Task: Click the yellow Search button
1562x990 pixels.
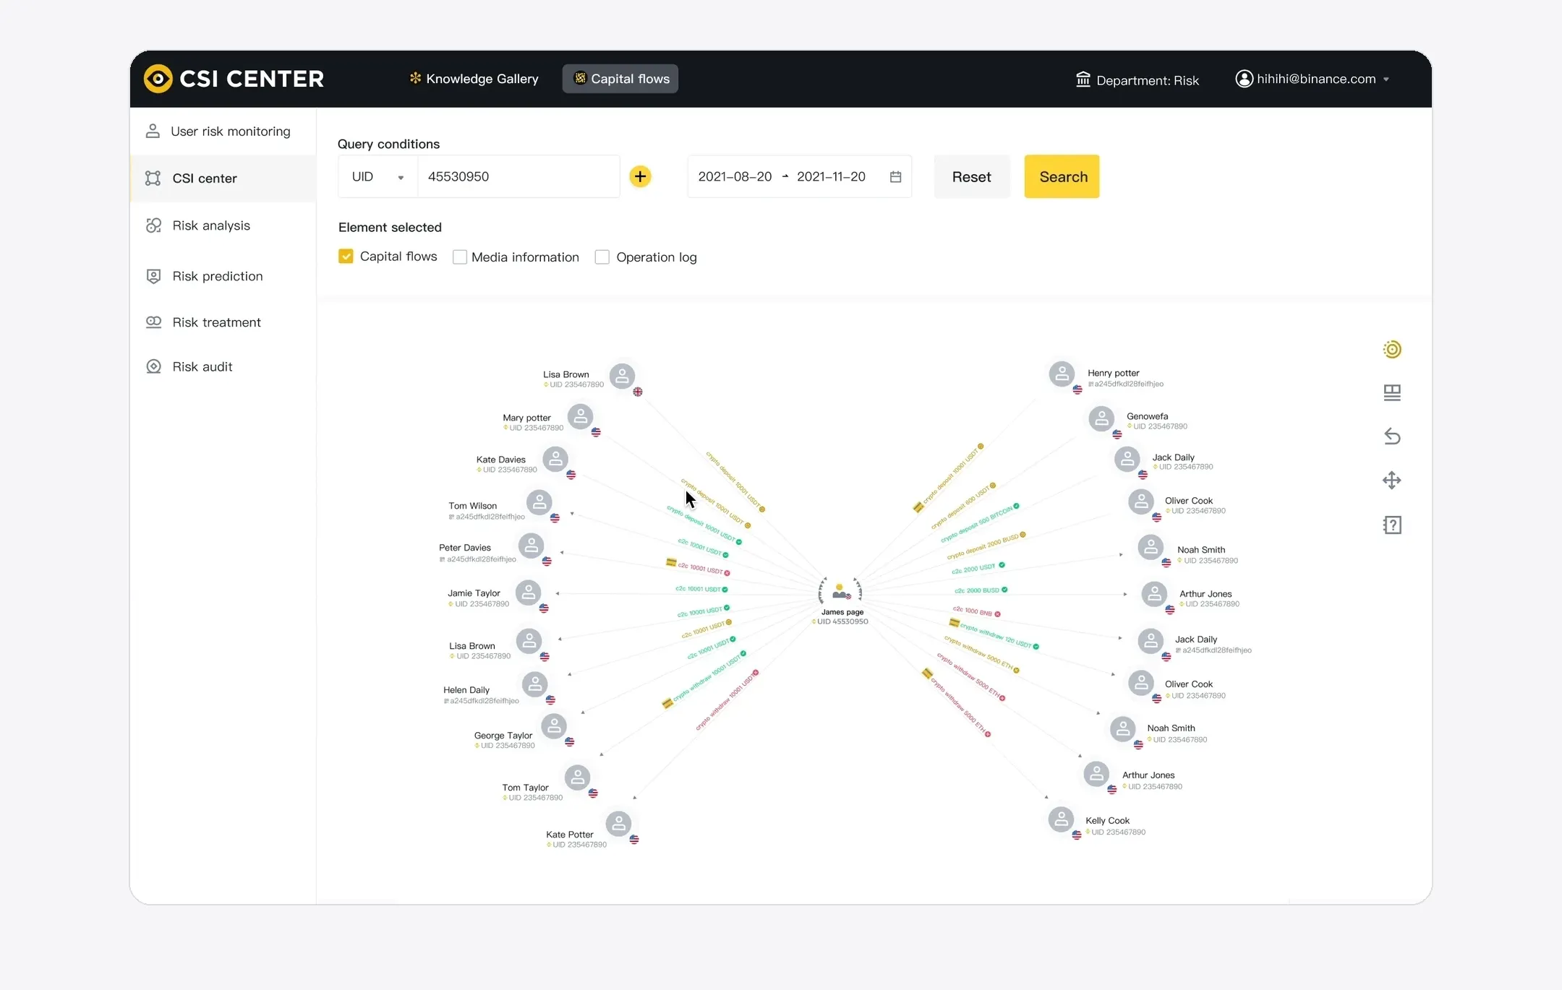Action: (x=1062, y=176)
